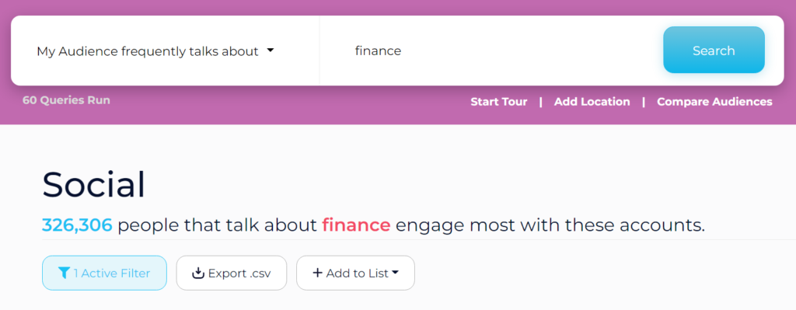Open the caret arrow after 'talks about'
796x310 pixels.
click(x=270, y=51)
